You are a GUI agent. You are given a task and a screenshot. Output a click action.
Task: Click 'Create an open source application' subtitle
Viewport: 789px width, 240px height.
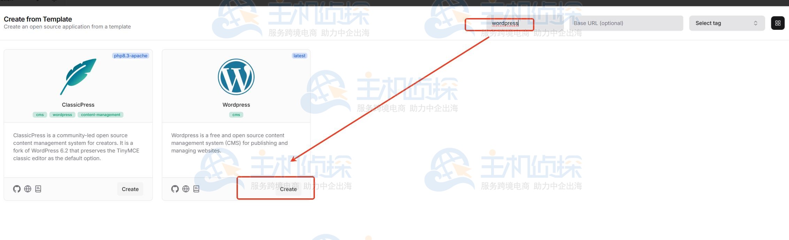coord(67,27)
